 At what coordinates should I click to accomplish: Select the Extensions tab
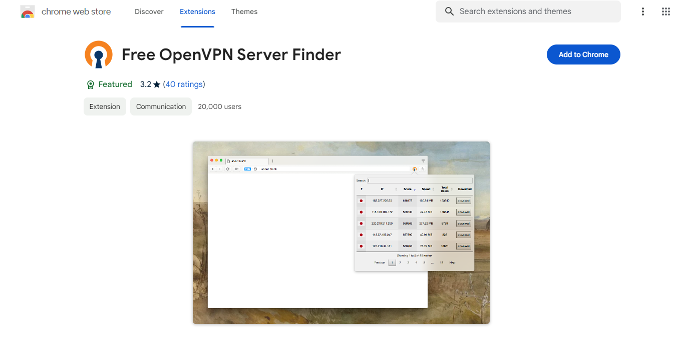click(x=197, y=11)
